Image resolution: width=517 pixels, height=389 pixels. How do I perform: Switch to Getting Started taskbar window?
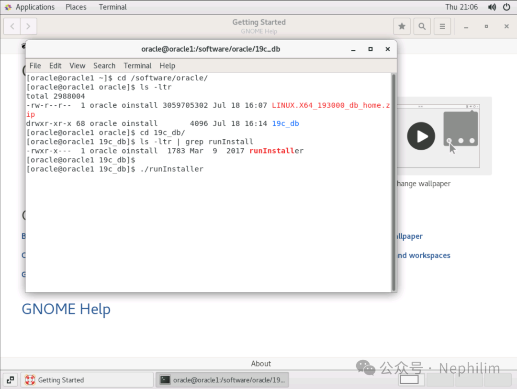(x=88, y=380)
